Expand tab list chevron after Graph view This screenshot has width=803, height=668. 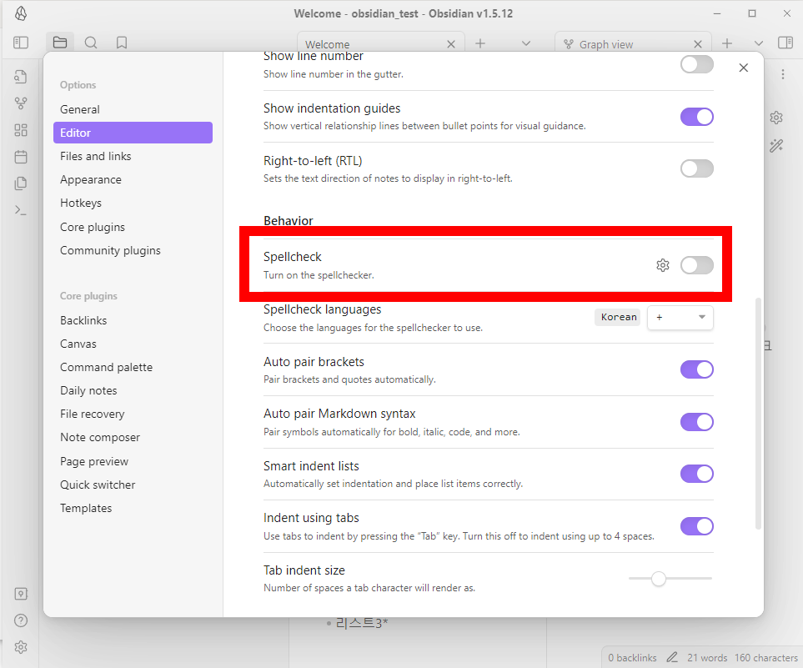(x=759, y=43)
